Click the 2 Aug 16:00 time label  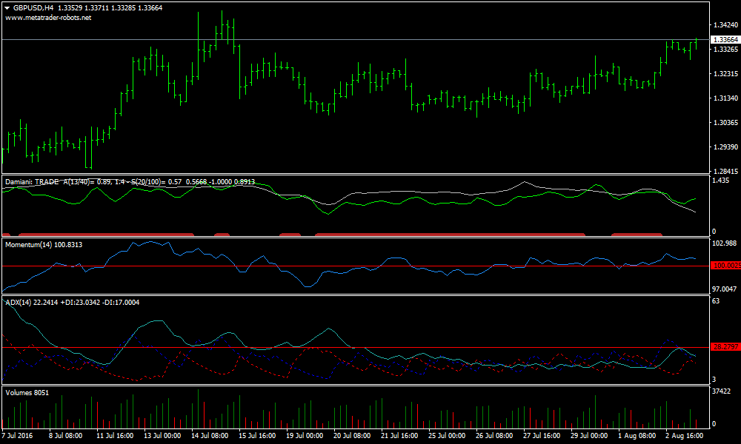tap(684, 436)
